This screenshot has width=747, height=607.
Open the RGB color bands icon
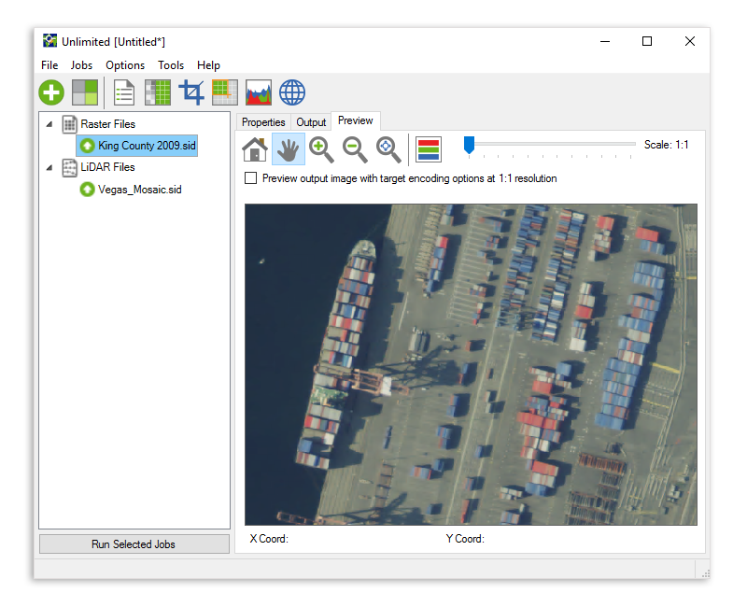click(429, 148)
